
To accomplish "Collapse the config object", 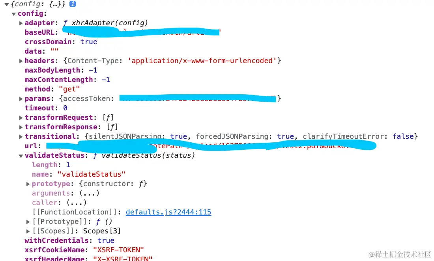I will [x=13, y=13].
